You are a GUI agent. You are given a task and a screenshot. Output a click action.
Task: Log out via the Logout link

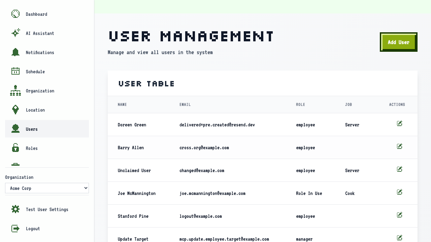point(47,229)
